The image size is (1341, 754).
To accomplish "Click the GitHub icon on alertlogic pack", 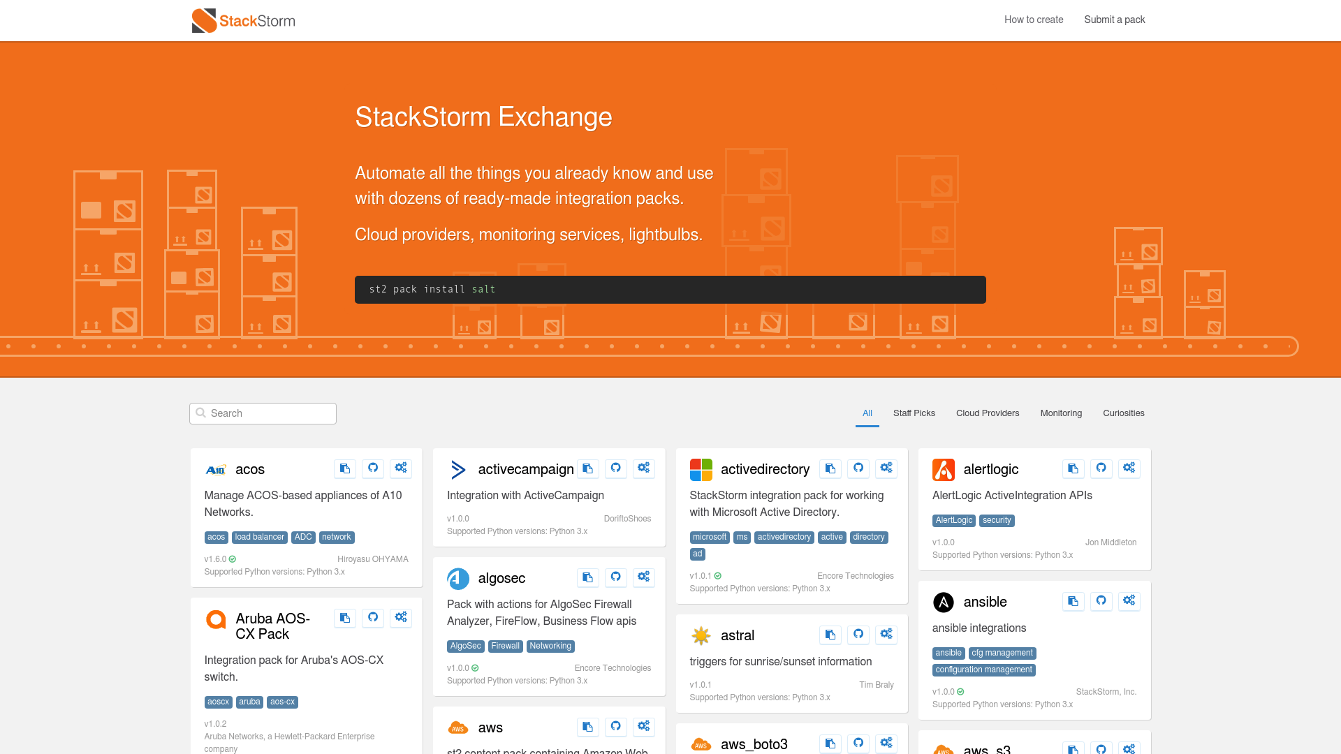I will (x=1101, y=468).
